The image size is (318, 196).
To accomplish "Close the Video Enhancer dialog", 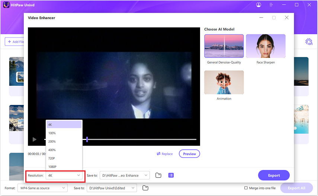I will (x=286, y=17).
